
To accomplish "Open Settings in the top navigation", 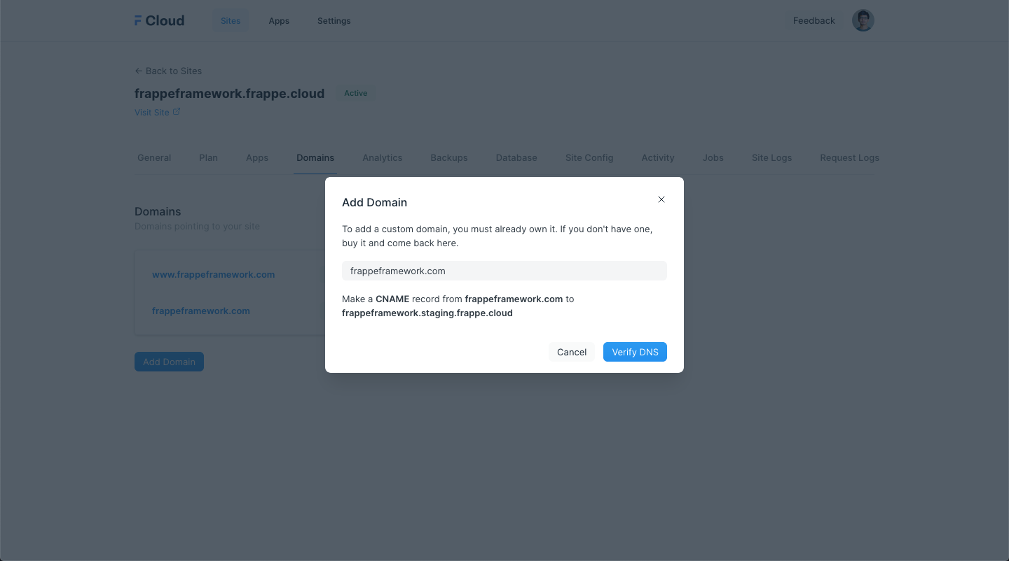I will pyautogui.click(x=334, y=21).
